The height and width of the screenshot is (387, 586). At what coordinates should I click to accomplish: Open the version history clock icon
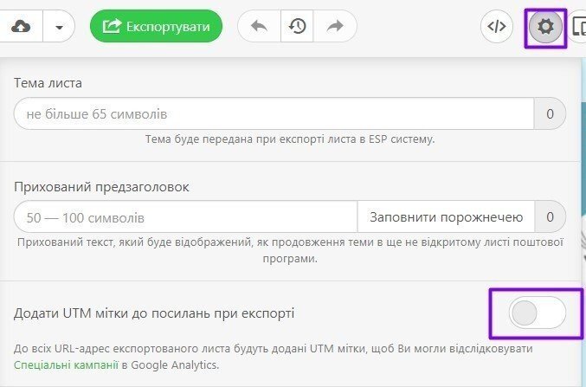(297, 27)
